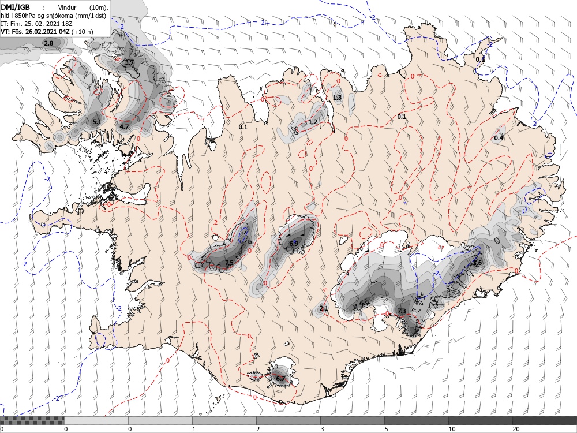Screen dimensions: 577x433
Task: Select the 7.3 snowfall value label
Action: 402,311
